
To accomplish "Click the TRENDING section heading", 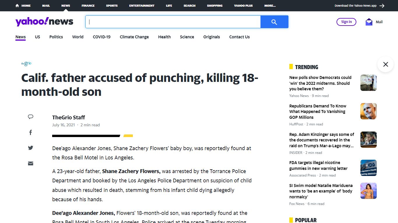I will click(x=307, y=67).
